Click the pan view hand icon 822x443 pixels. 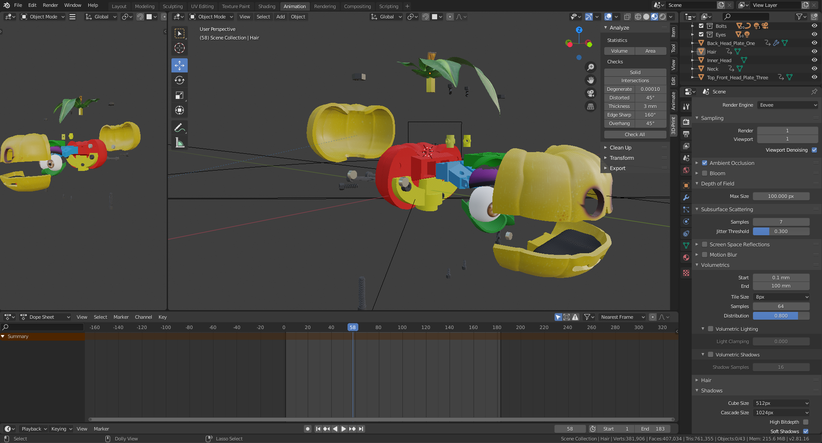(591, 80)
